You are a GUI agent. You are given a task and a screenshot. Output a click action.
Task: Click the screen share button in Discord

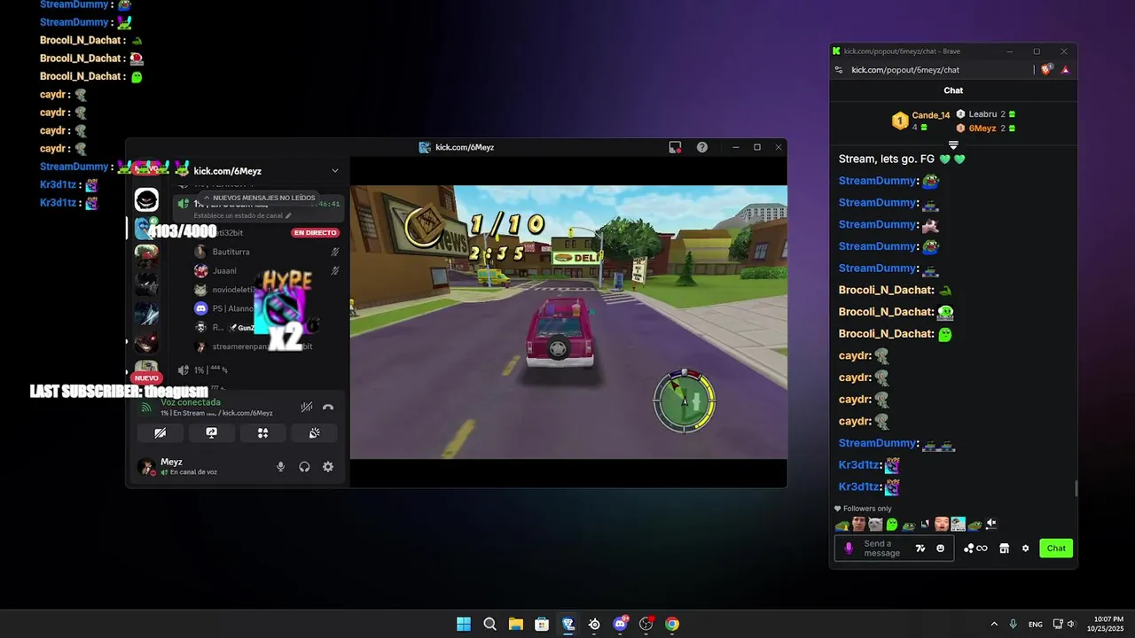tap(211, 433)
